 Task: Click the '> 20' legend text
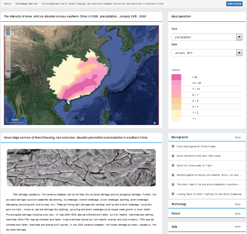(x=195, y=77)
